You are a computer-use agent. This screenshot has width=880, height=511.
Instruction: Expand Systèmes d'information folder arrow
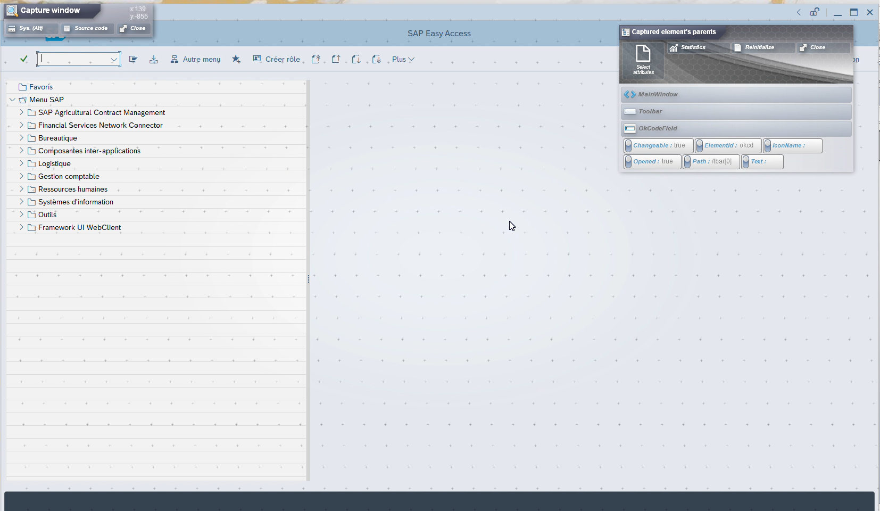click(x=21, y=202)
